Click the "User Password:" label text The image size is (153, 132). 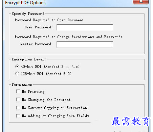click(x=39, y=27)
